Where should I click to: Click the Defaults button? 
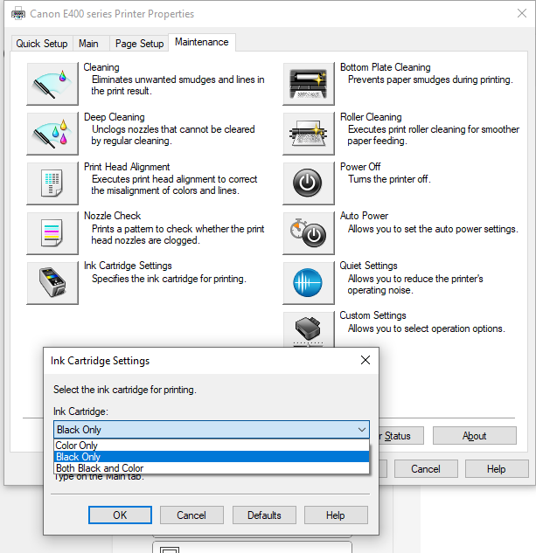click(x=264, y=515)
